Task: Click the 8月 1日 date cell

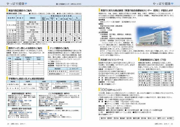Action: click(20, 40)
